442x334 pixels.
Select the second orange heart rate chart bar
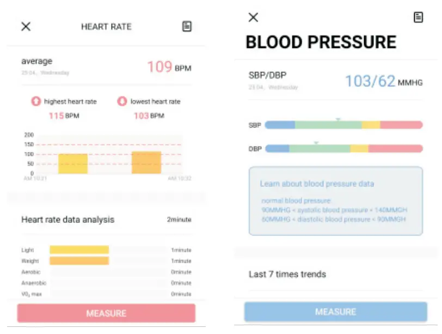pyautogui.click(x=146, y=162)
